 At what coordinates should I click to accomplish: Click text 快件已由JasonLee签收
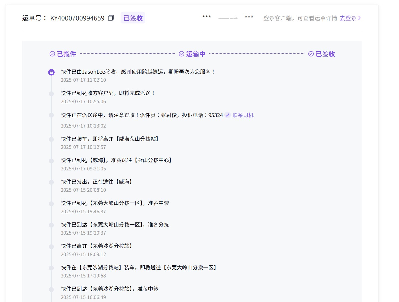pos(88,72)
